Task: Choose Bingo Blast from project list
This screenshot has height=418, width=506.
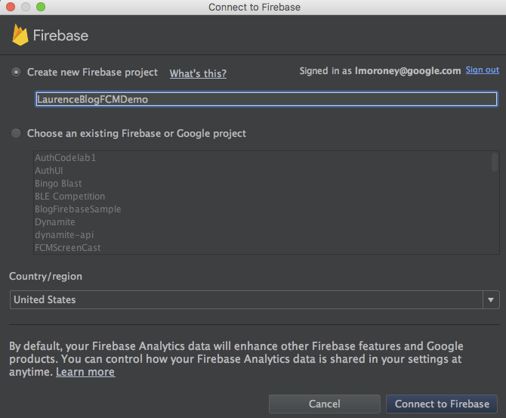Action: tap(58, 184)
